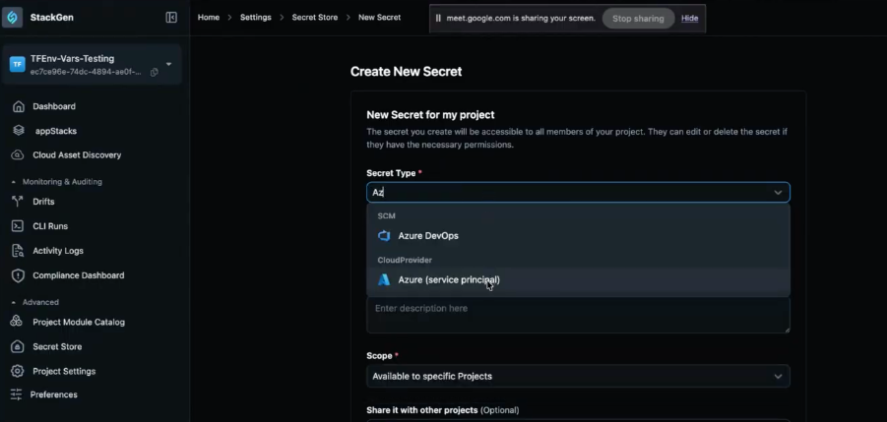Image resolution: width=887 pixels, height=422 pixels.
Task: Open CLI Runs page
Action: pyautogui.click(x=50, y=226)
